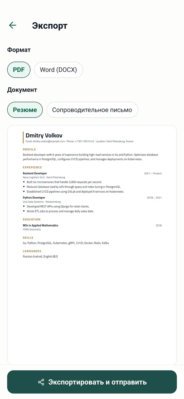Click the share icon in export button

pos(41,382)
